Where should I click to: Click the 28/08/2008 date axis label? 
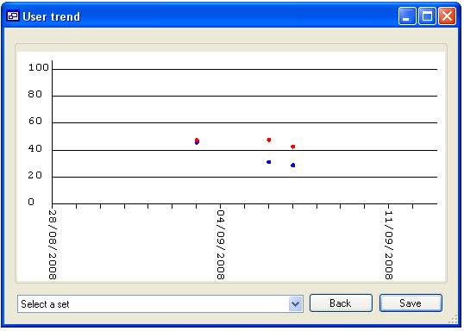click(x=53, y=245)
